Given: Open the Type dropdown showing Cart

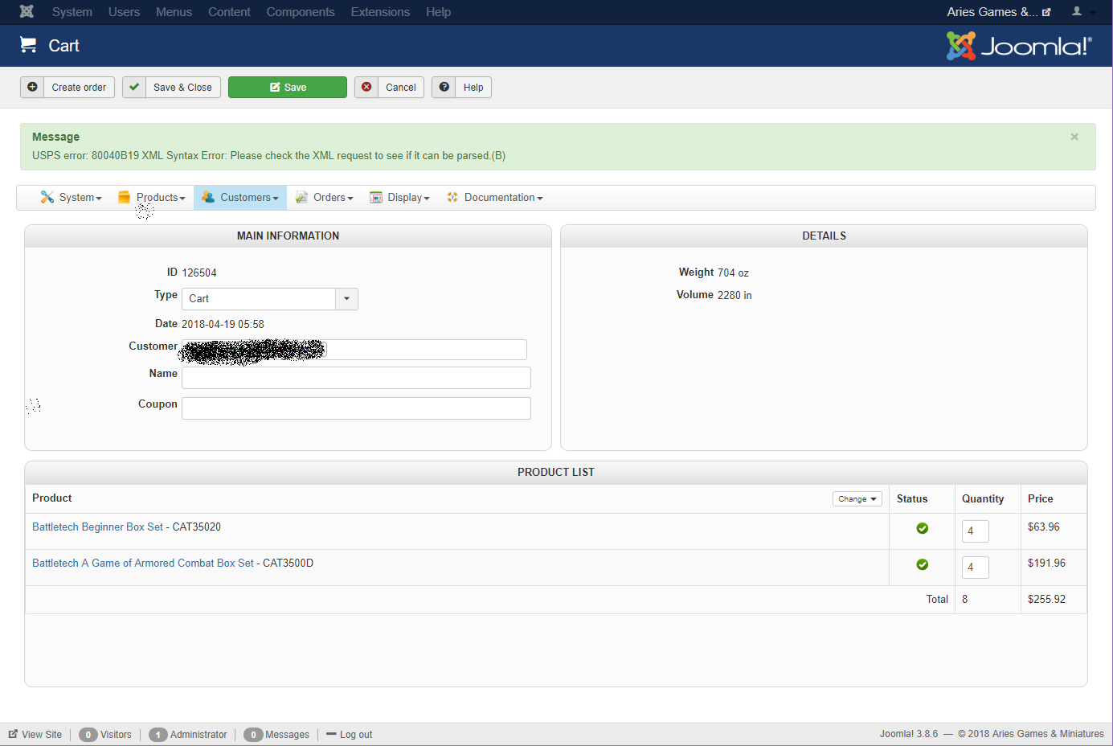Looking at the screenshot, I should pos(270,299).
